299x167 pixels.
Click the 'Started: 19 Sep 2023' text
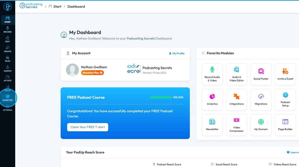pyautogui.click(x=155, y=73)
